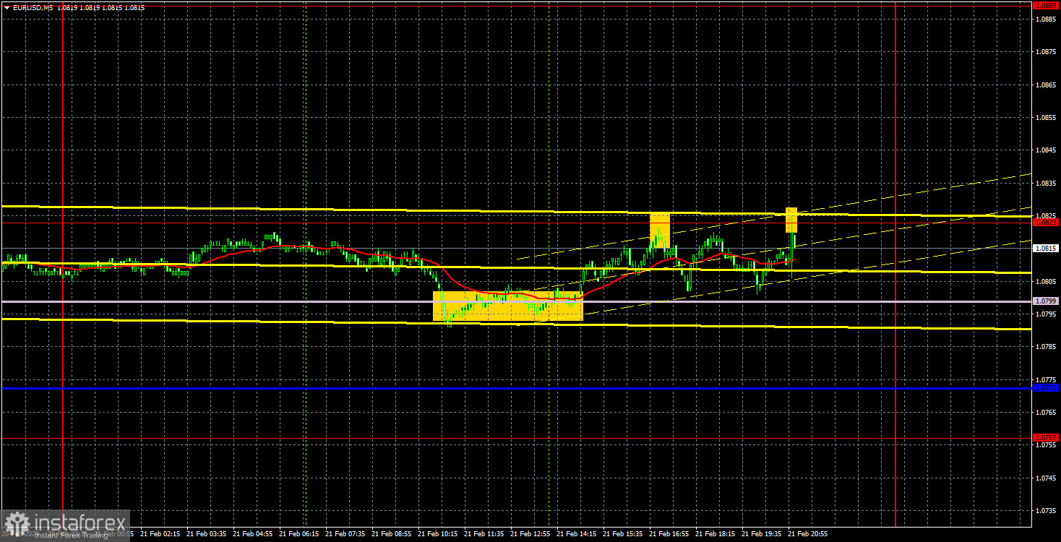The width and height of the screenshot is (1061, 542).
Task: Click the 21 Feb 12:55 time label
Action: click(530, 534)
